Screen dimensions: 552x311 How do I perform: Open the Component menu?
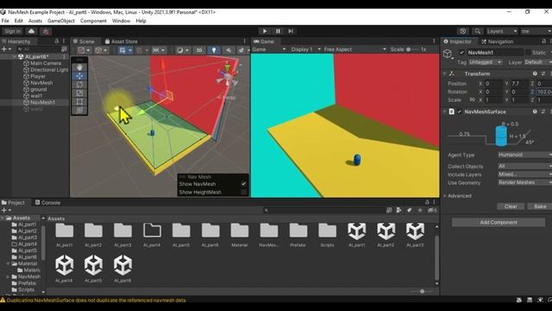pos(93,21)
